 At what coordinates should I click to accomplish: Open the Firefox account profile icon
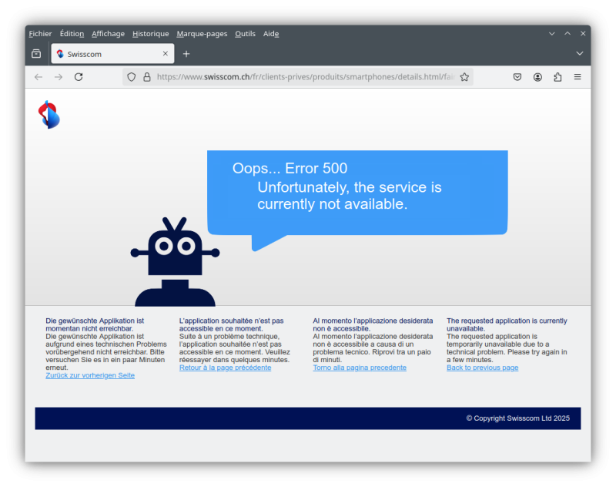point(537,77)
